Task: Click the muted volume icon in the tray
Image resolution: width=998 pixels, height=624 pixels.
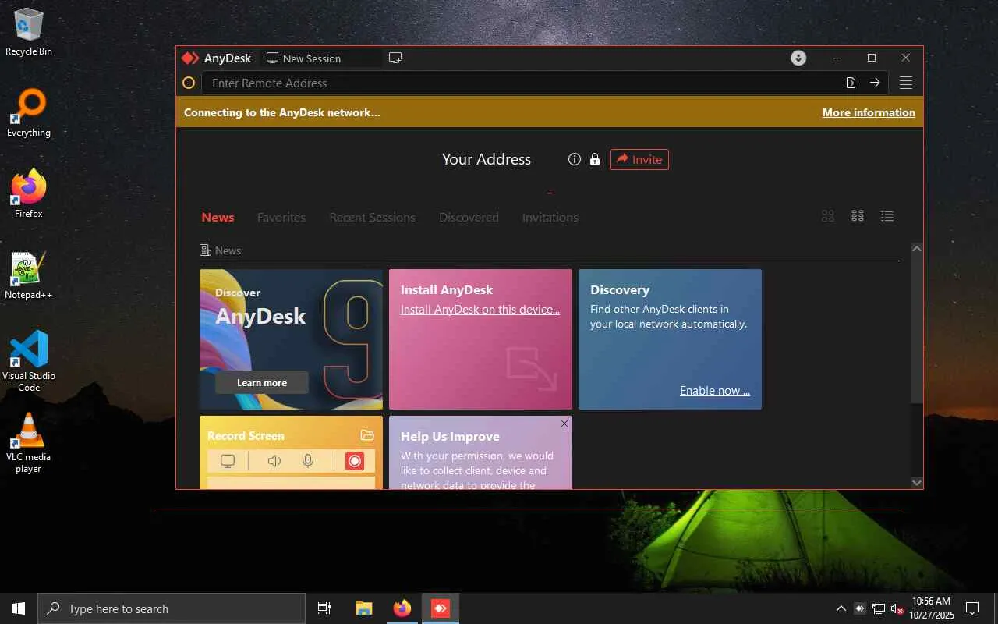Action: pos(897,608)
